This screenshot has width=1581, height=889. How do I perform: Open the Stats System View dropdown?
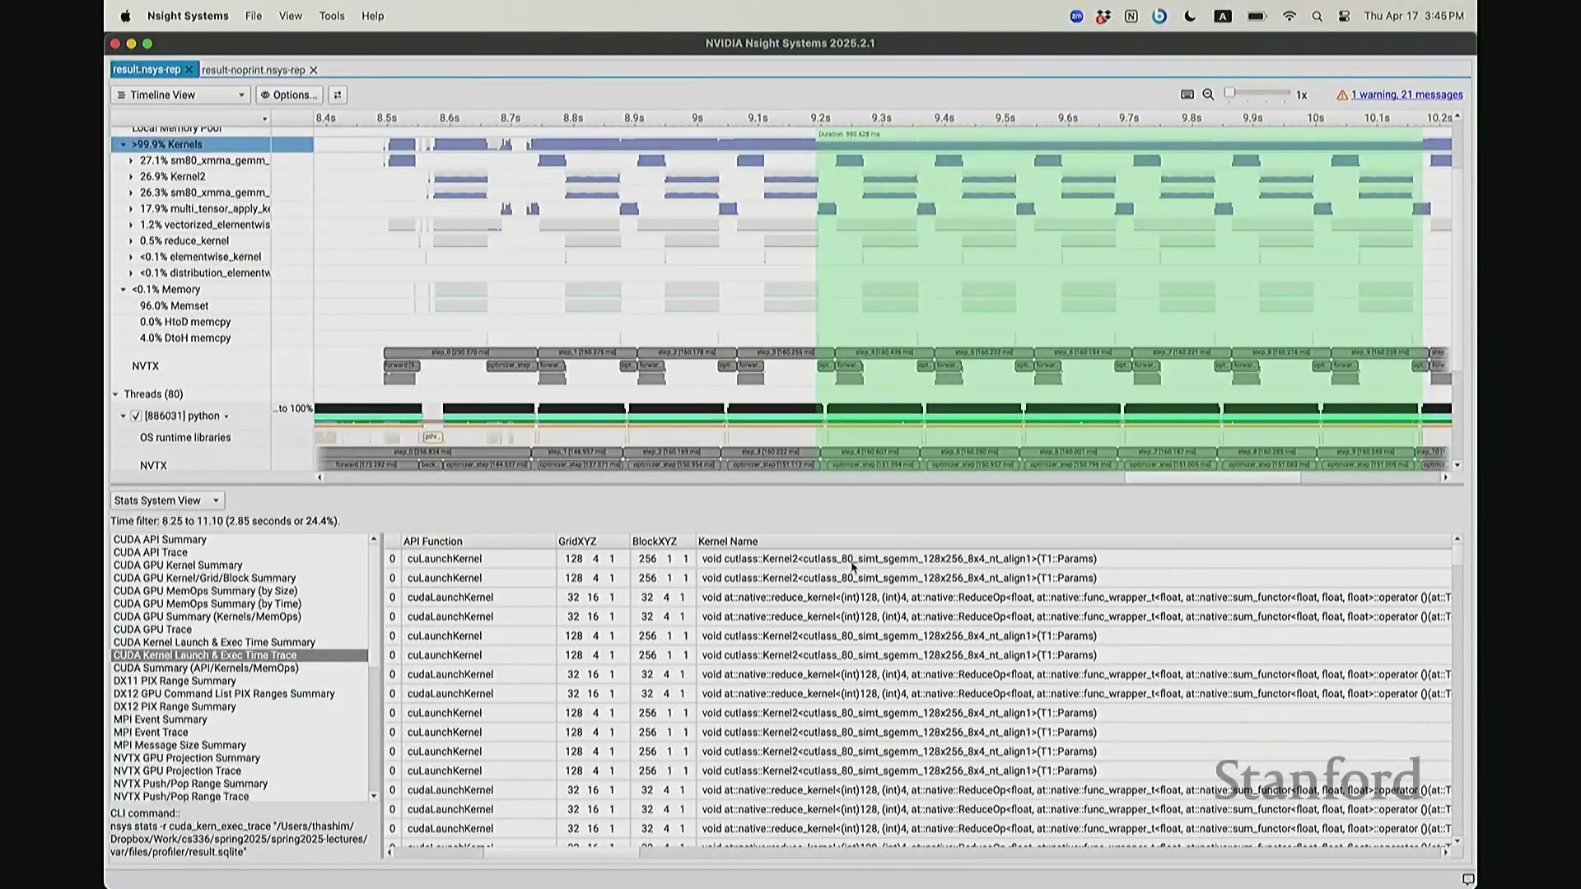point(167,500)
